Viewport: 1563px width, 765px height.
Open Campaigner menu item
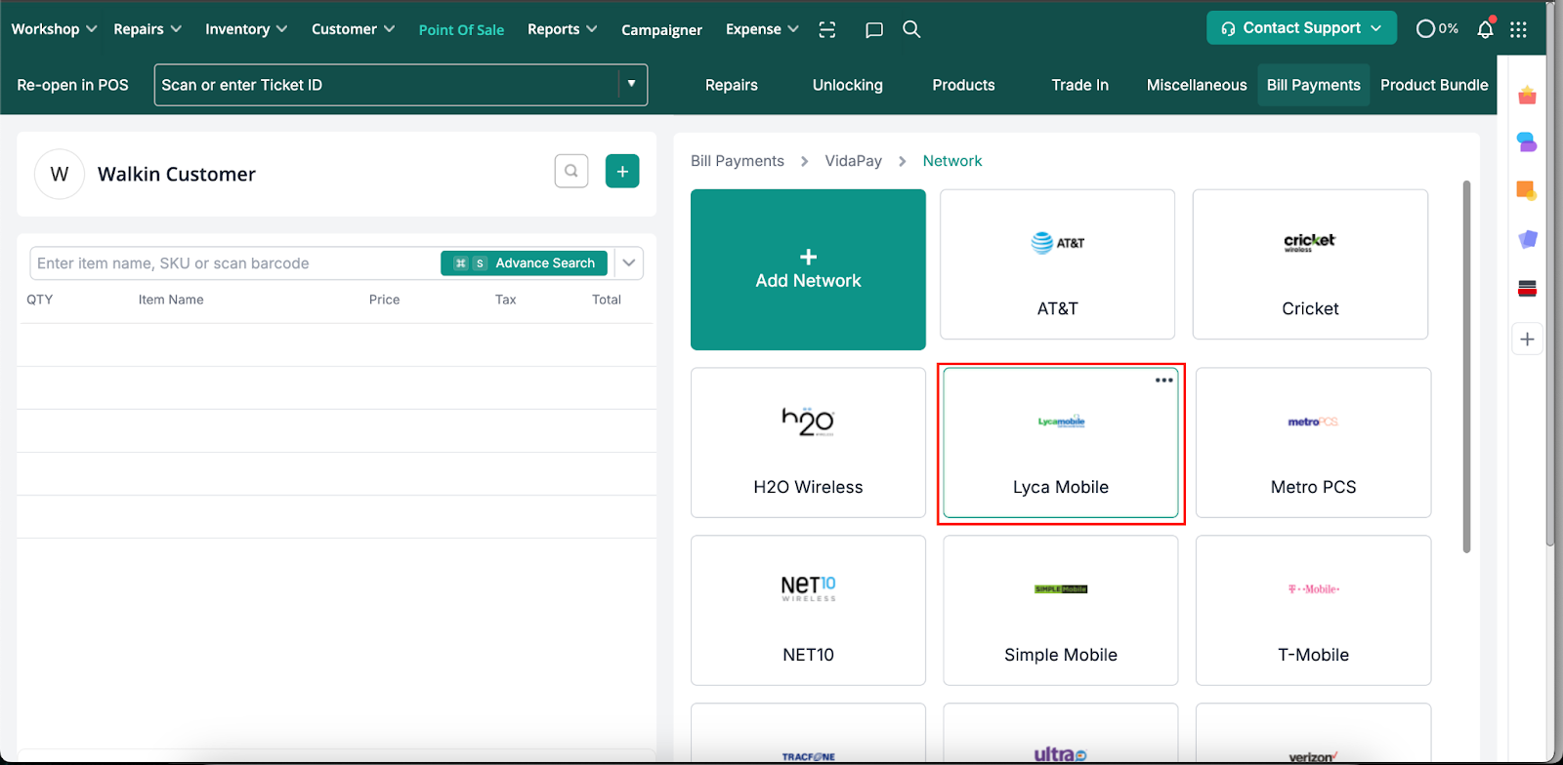661,30
